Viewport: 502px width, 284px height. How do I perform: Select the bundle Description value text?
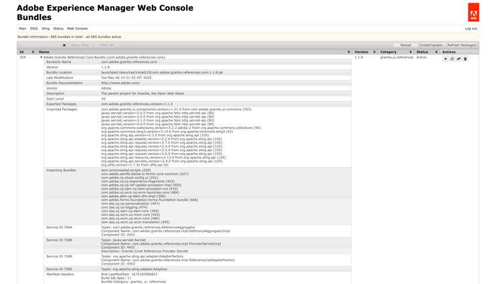tap(143, 94)
